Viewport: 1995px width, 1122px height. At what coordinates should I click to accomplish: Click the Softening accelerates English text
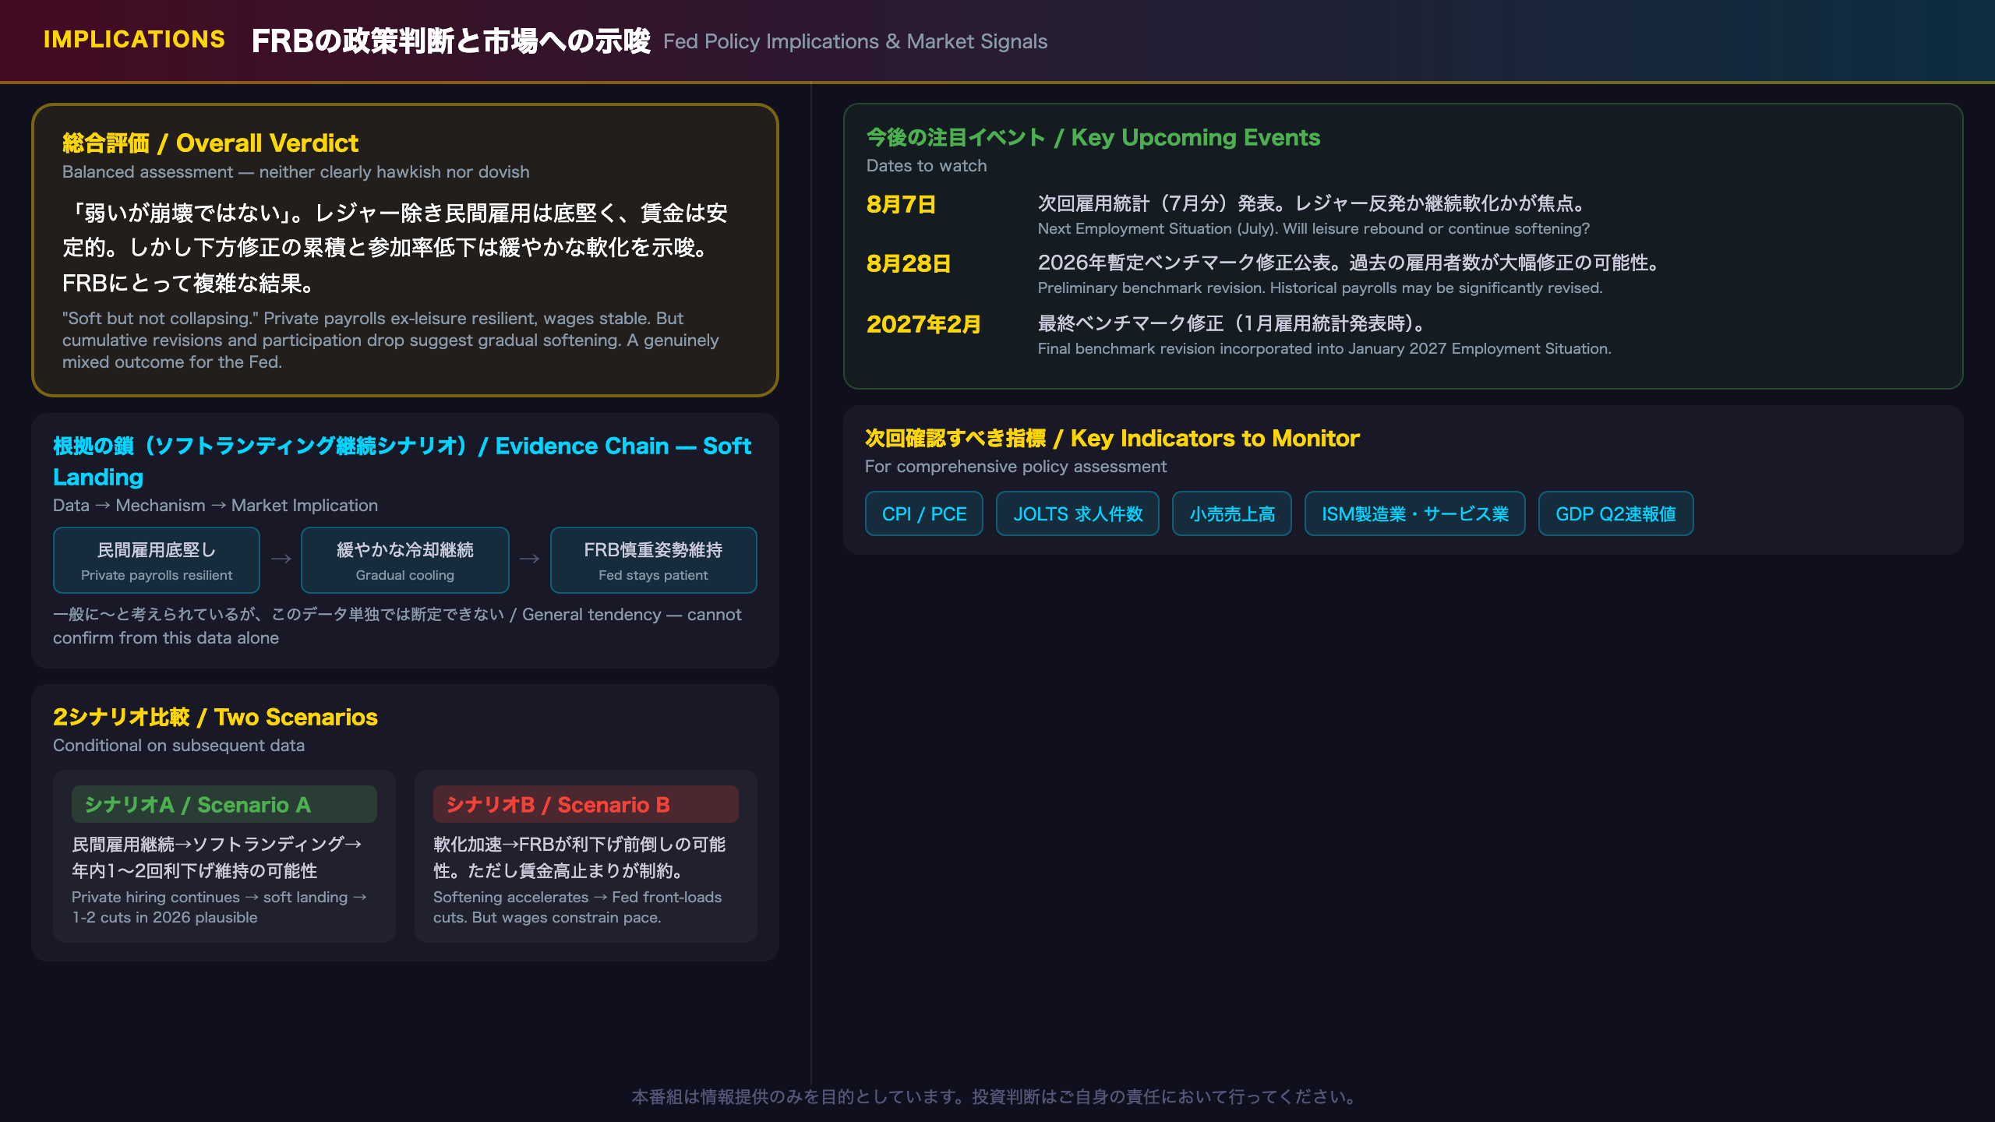[577, 907]
